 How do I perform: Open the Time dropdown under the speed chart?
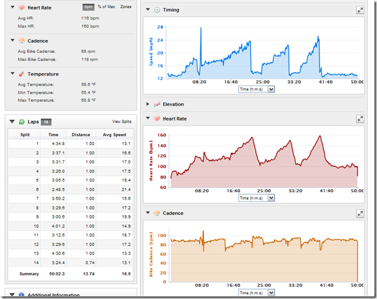[x=270, y=89]
